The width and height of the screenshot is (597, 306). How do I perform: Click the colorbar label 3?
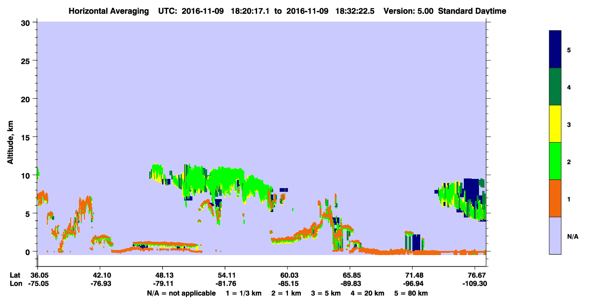tap(569, 124)
